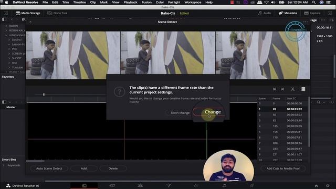Select scene row 1 frame 26
This screenshot has width=336, height=189.
283,109
